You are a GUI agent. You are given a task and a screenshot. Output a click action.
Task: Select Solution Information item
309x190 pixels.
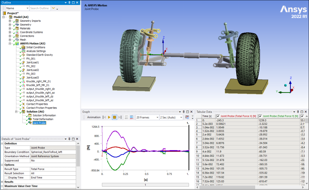(x=44, y=116)
